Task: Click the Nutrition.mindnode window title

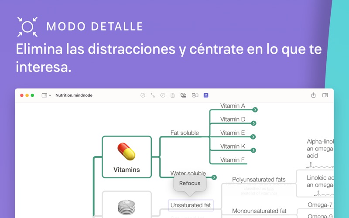Action: click(74, 95)
